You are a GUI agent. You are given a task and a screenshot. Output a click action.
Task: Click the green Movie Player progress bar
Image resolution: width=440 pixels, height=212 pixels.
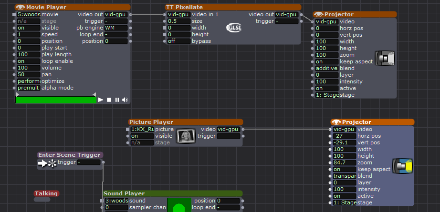[56, 100]
